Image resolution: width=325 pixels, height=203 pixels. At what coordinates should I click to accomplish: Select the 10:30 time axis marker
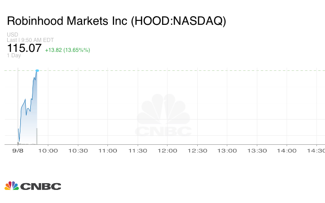click(x=78, y=151)
